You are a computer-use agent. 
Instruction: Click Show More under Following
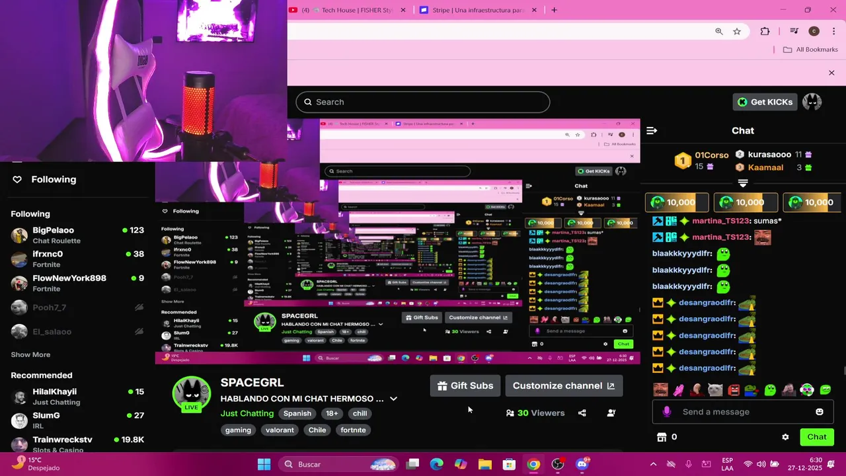pos(30,355)
